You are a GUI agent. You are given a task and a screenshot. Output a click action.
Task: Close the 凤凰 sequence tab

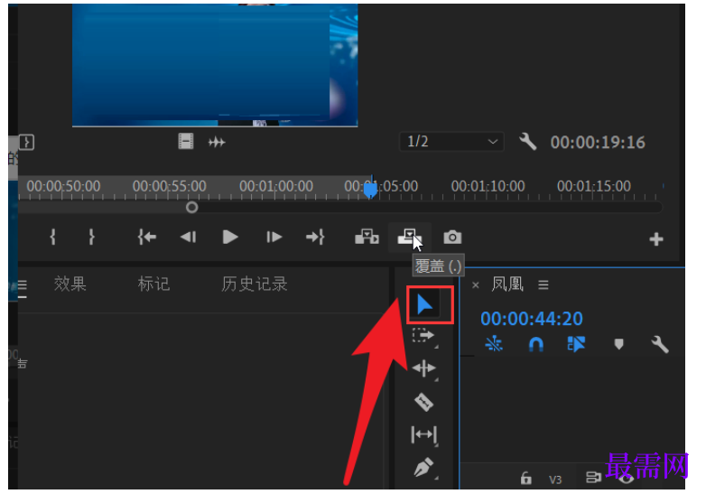[476, 284]
